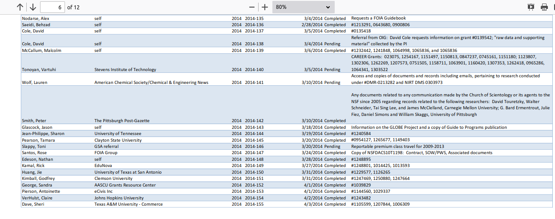Click University of Tennessee cell
This screenshot has width=555, height=219.
click(x=117, y=134)
